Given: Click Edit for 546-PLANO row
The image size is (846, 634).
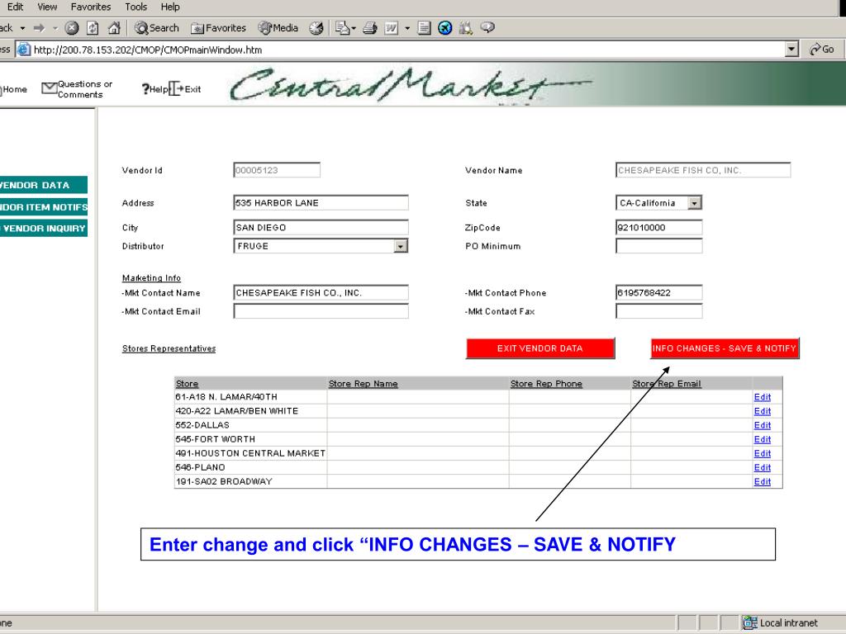Looking at the screenshot, I should 762,467.
